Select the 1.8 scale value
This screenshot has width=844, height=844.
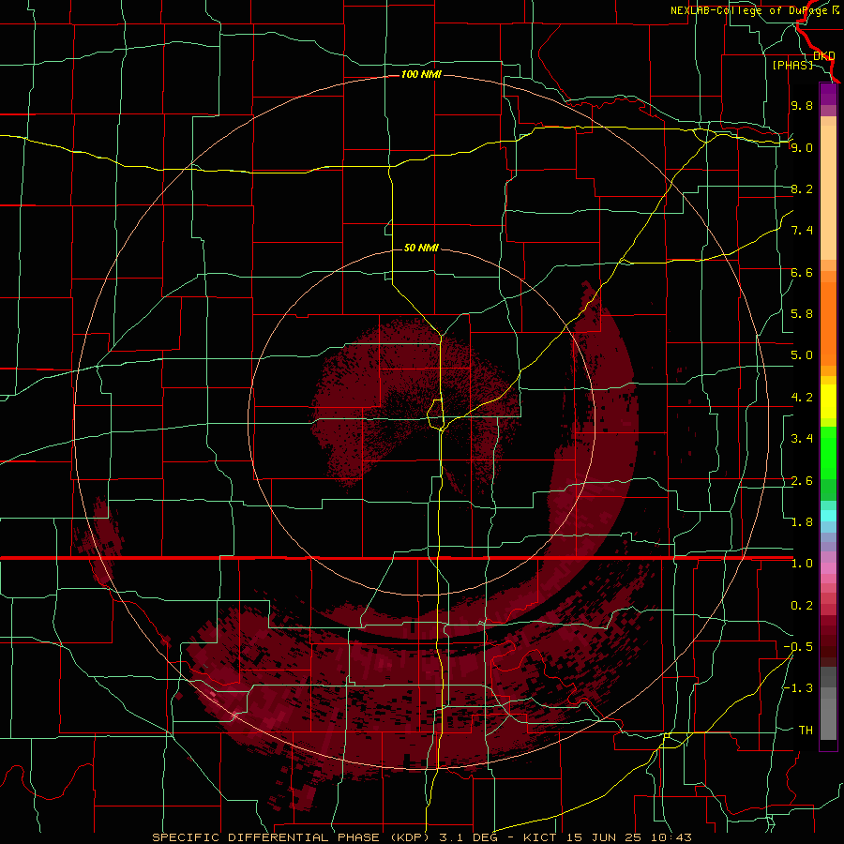(x=802, y=522)
